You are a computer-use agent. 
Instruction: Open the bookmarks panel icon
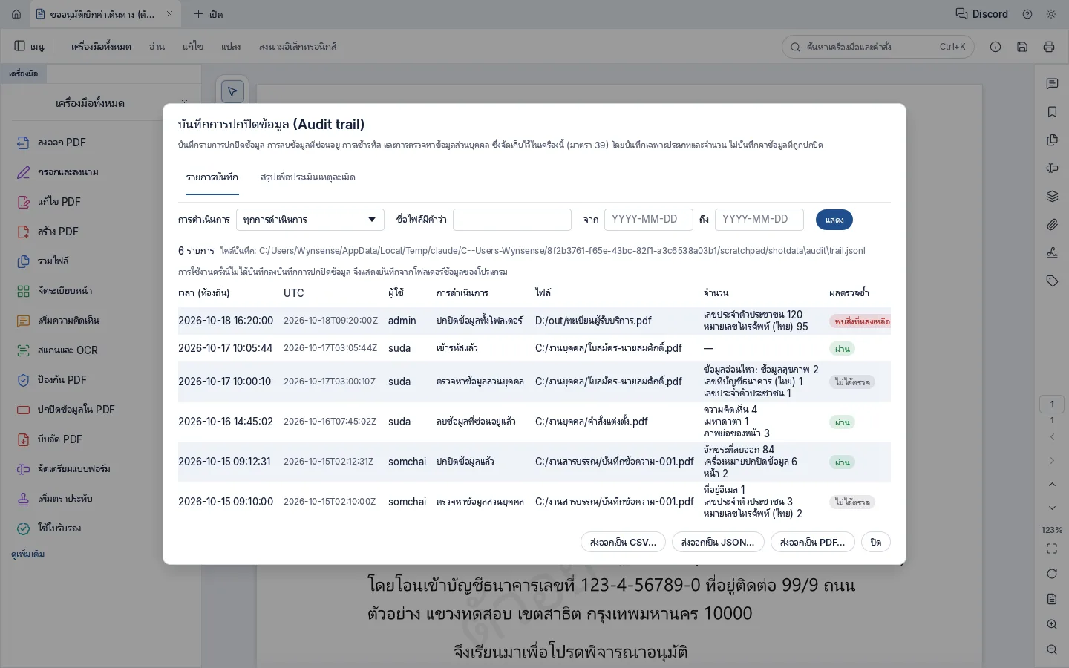pos(1052,112)
